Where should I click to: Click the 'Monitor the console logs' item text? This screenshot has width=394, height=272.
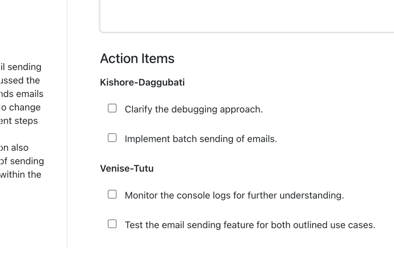tap(234, 195)
